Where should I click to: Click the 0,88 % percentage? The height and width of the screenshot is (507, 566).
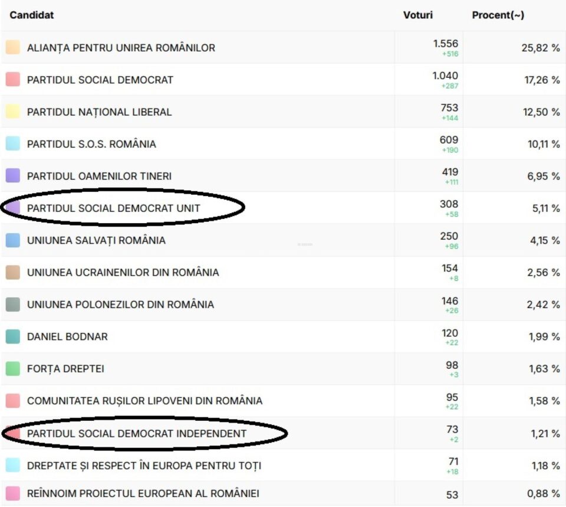(543, 494)
